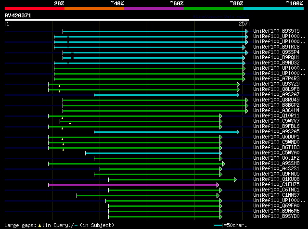Open the UniRef100_A9SSH8 entry
Image resolution: width=308 pixels, height=229 pixels.
[x=276, y=164]
